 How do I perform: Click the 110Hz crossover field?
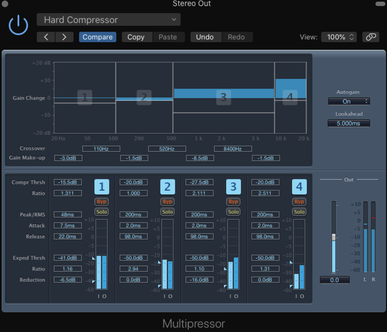coord(101,149)
